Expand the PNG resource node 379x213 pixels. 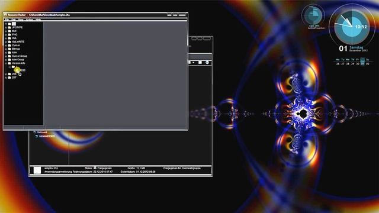6,34
